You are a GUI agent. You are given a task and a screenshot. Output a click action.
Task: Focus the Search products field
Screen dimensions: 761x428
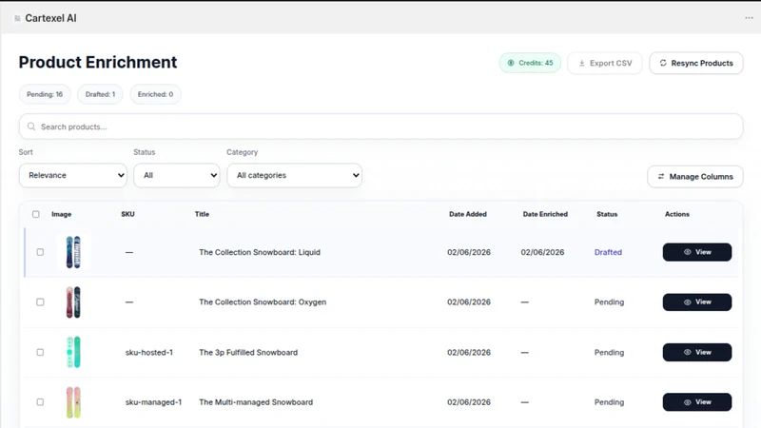pyautogui.click(x=381, y=126)
